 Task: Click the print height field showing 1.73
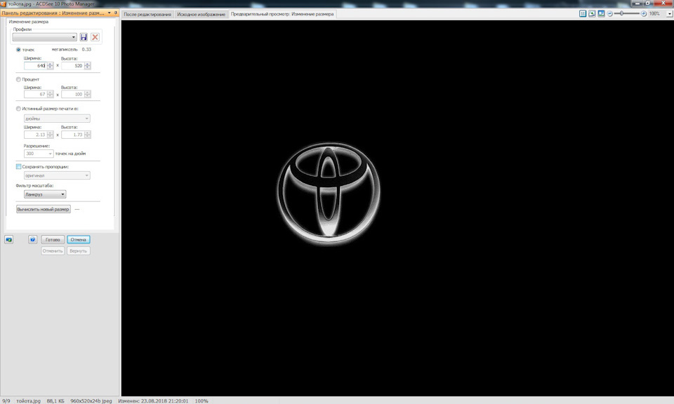tap(72, 135)
